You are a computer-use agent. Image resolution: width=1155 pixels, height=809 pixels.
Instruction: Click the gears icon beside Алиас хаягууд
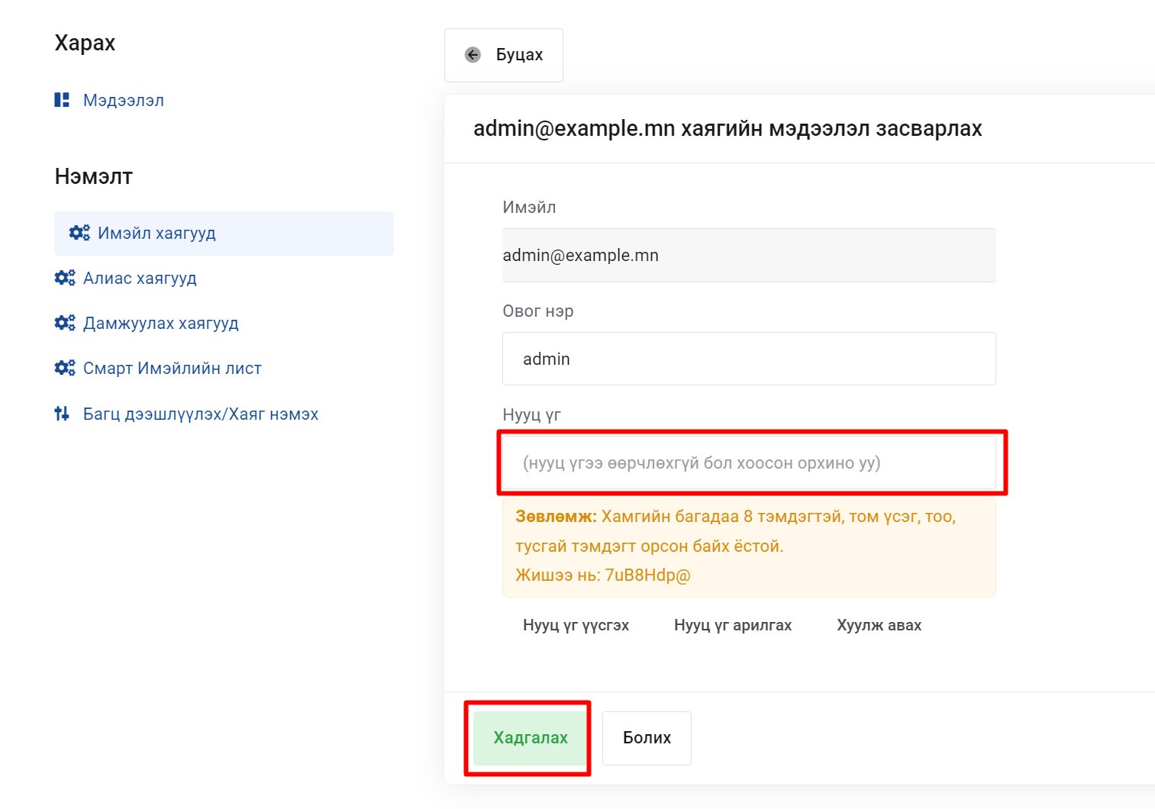pyautogui.click(x=65, y=278)
